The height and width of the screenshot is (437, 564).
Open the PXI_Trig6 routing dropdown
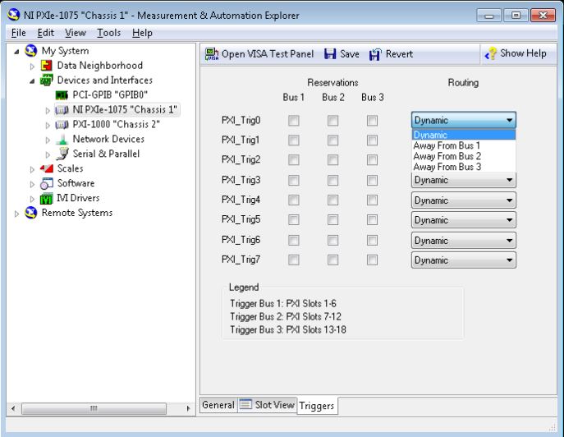point(464,240)
